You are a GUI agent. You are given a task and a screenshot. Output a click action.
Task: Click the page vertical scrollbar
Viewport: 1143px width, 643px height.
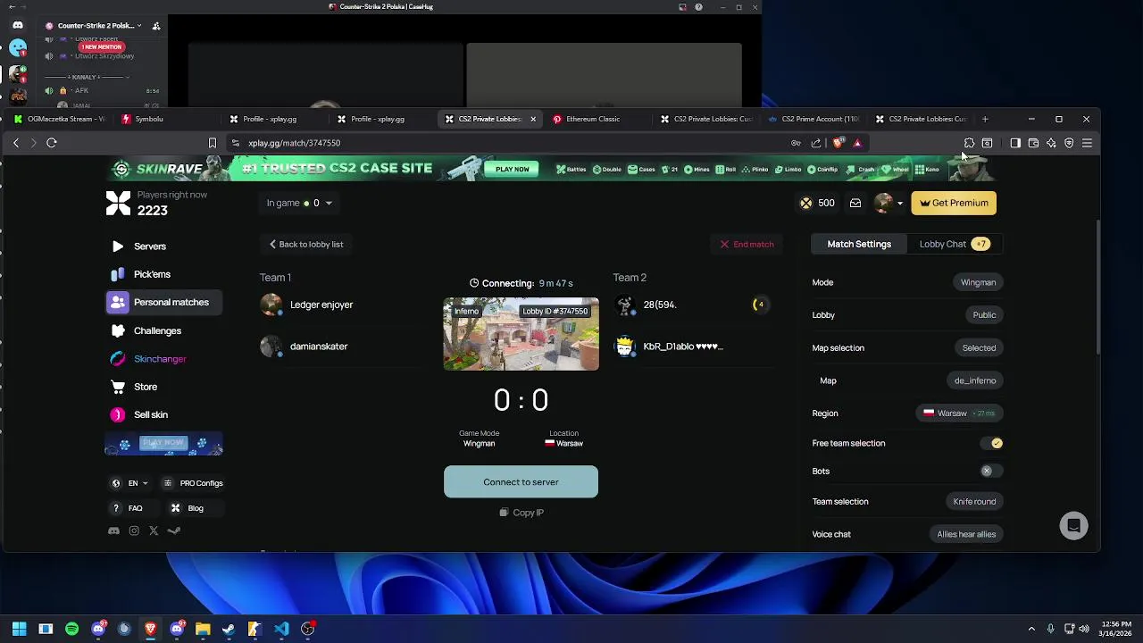click(1097, 286)
